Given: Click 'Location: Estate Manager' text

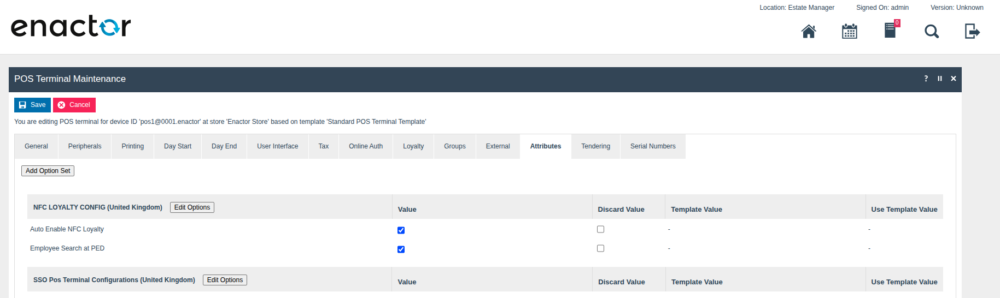Looking at the screenshot, I should (797, 8).
